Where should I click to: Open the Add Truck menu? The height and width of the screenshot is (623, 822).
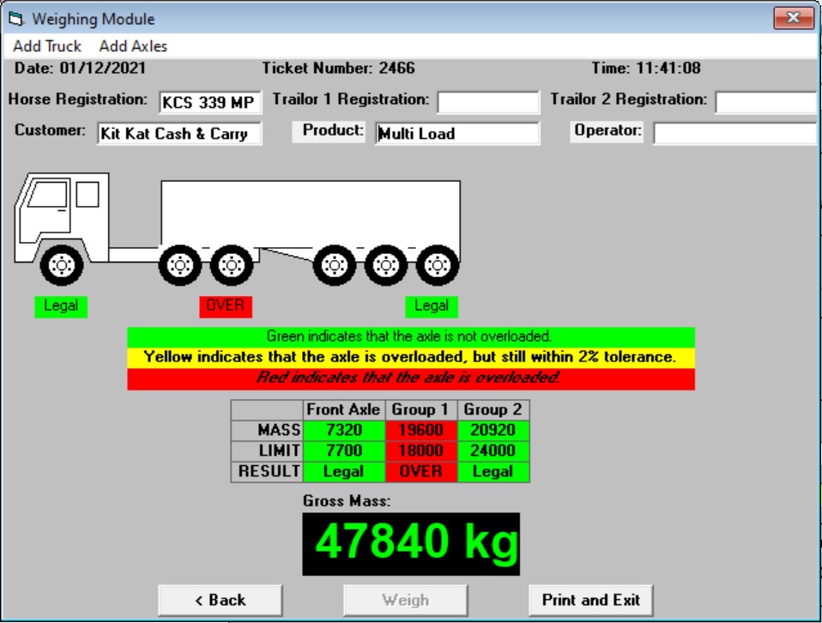click(x=47, y=46)
